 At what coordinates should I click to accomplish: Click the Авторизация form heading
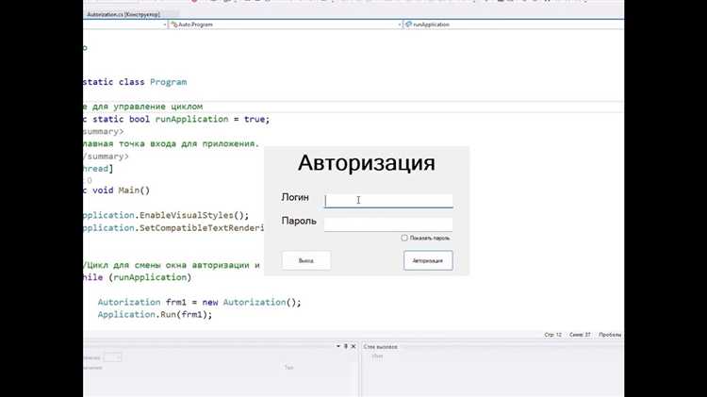point(366,163)
